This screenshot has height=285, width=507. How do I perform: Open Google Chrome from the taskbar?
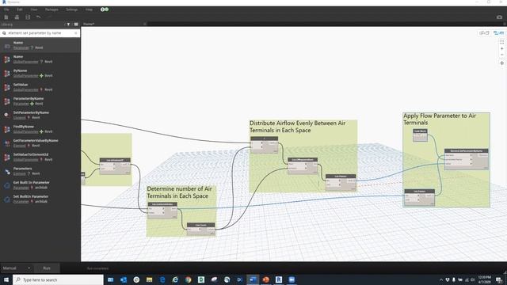point(189,279)
